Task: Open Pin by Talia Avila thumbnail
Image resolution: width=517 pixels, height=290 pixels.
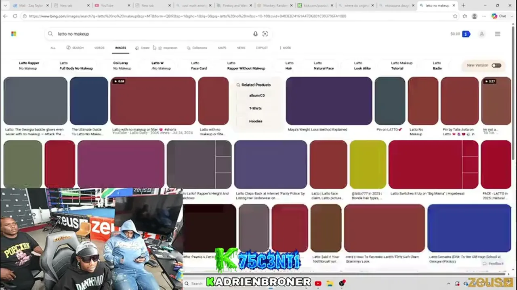Action: pos(460,101)
